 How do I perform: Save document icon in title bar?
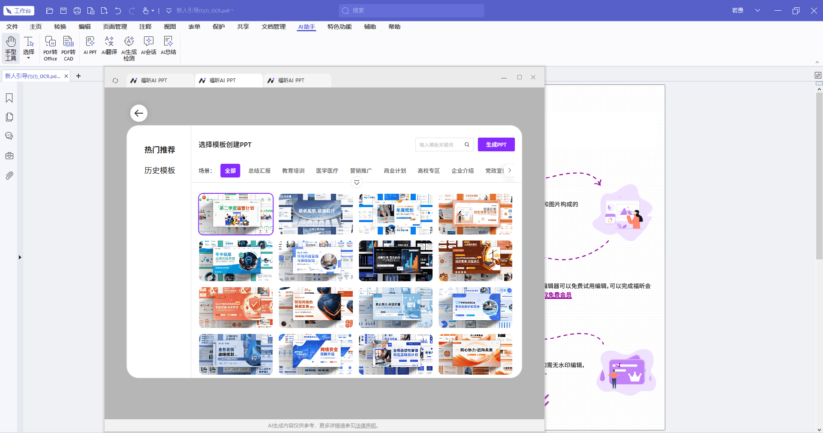63,11
